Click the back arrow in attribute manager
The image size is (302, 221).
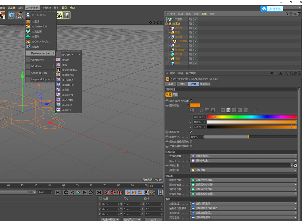(271, 73)
